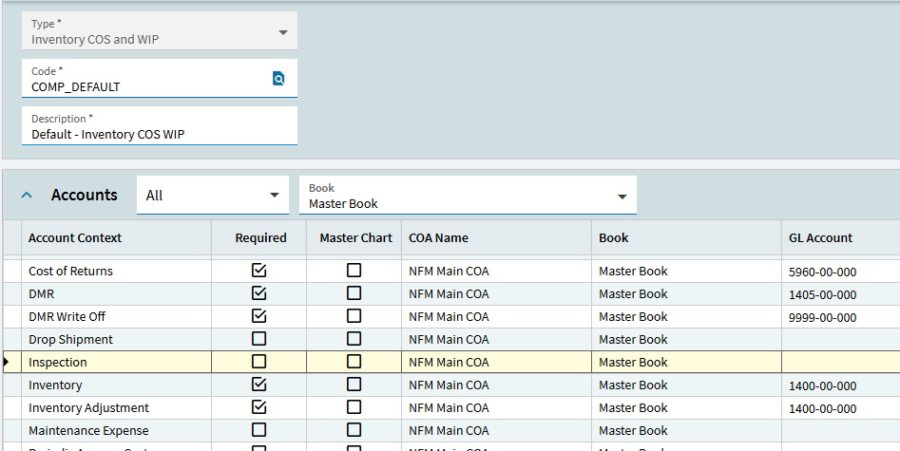
Task: Enable Master Chart for Inventory row
Action: [x=354, y=385]
